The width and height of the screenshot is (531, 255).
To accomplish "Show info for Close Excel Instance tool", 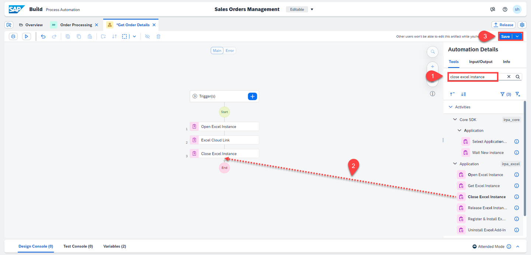I will (517, 197).
